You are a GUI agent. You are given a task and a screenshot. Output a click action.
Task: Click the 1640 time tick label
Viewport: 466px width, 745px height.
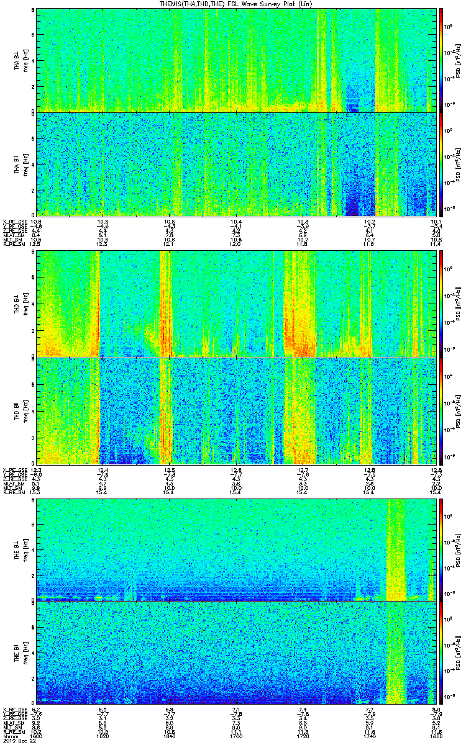point(170,735)
